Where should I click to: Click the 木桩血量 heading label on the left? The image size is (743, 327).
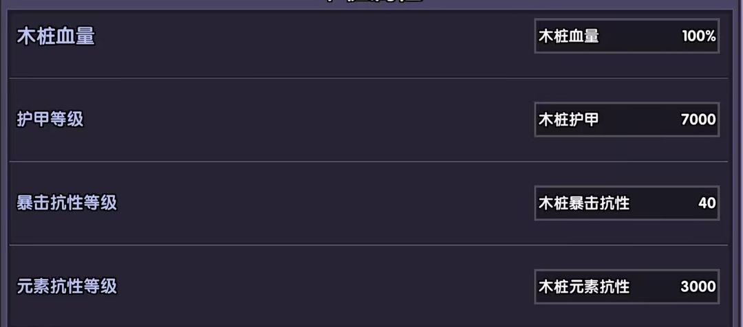pyautogui.click(x=56, y=36)
